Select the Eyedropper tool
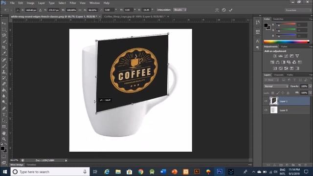This screenshot has width=313, height=176. coord(4,53)
